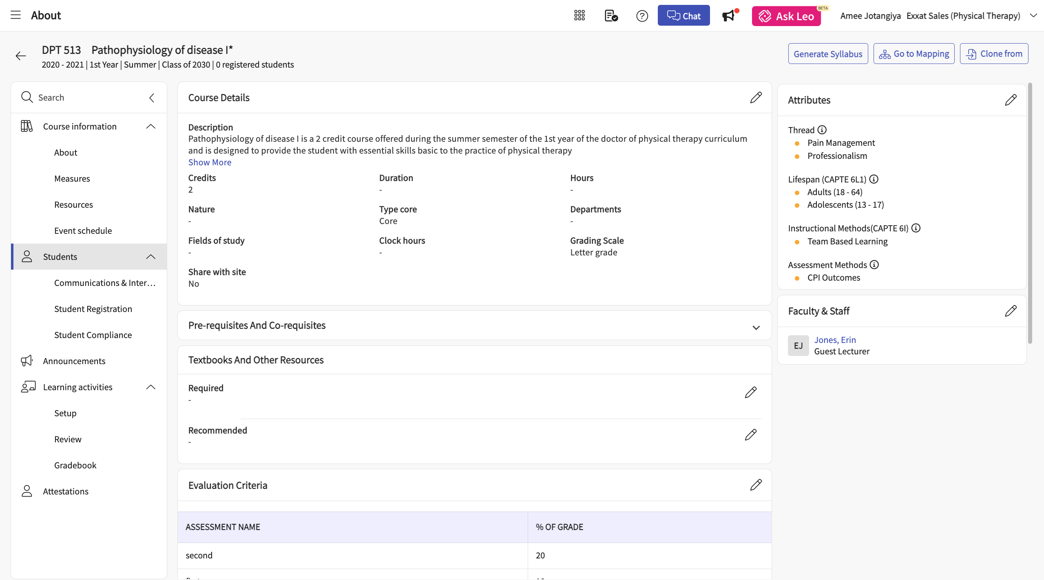Image resolution: width=1044 pixels, height=580 pixels.
Task: Edit Course Details with pencil icon
Action: click(756, 98)
